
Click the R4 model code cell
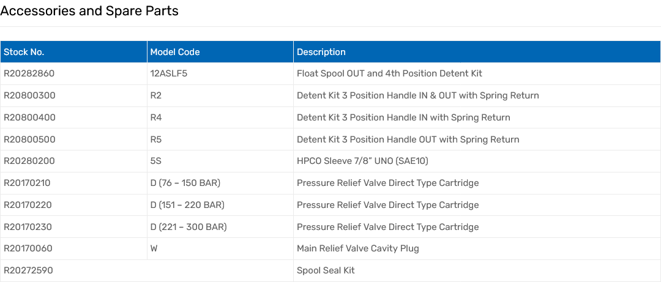coord(156,117)
